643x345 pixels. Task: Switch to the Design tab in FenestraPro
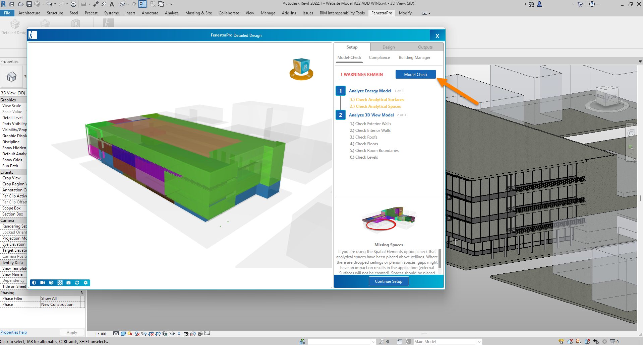coord(389,47)
